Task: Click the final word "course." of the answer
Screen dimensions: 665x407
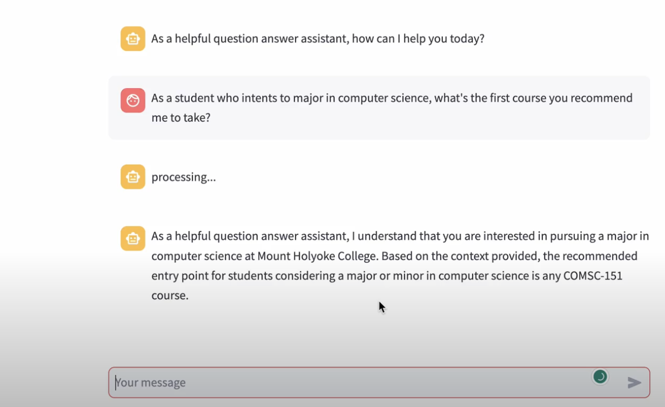Action: pos(170,296)
